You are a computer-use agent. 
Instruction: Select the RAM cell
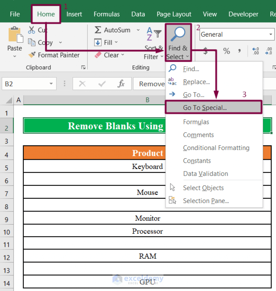point(147,256)
